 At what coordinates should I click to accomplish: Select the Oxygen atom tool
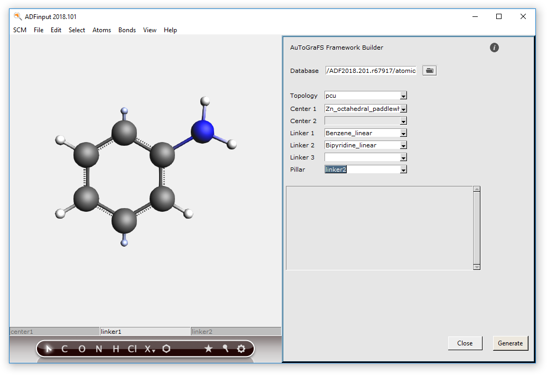(81, 349)
